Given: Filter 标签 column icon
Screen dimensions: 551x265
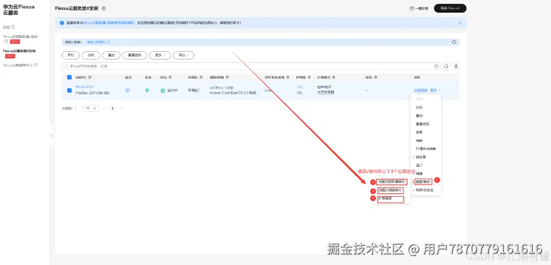Looking at the screenshot, I should (x=375, y=77).
